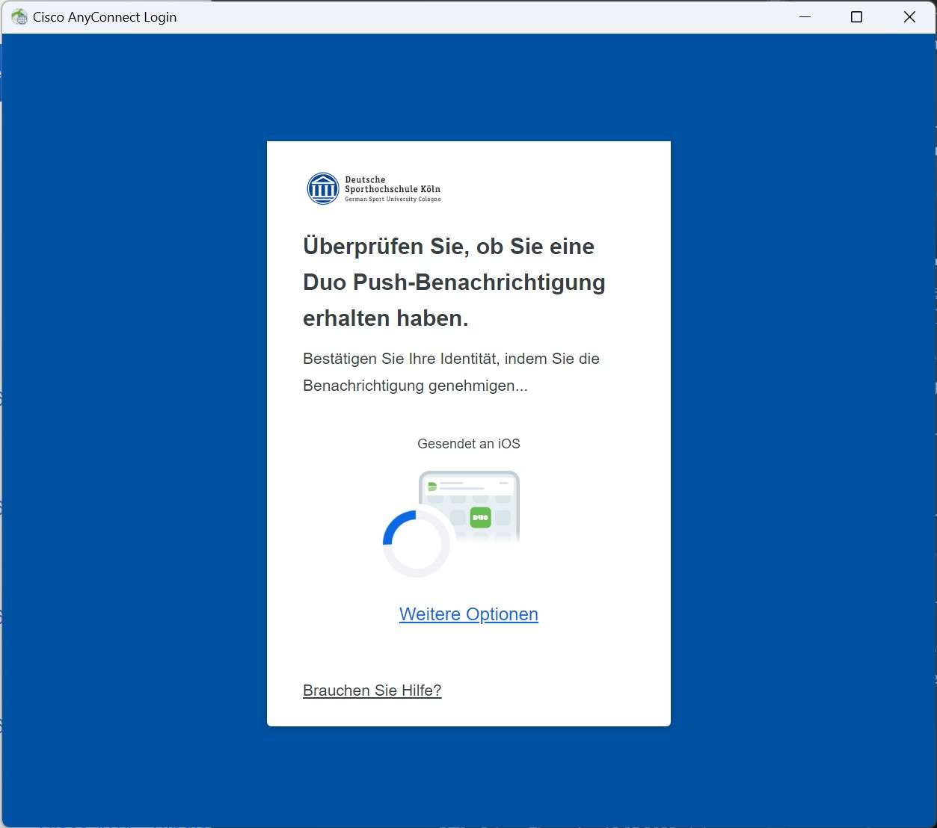Click the Brauchen Sie Hilfe? link
Viewport: 937px width, 828px height.
372,690
